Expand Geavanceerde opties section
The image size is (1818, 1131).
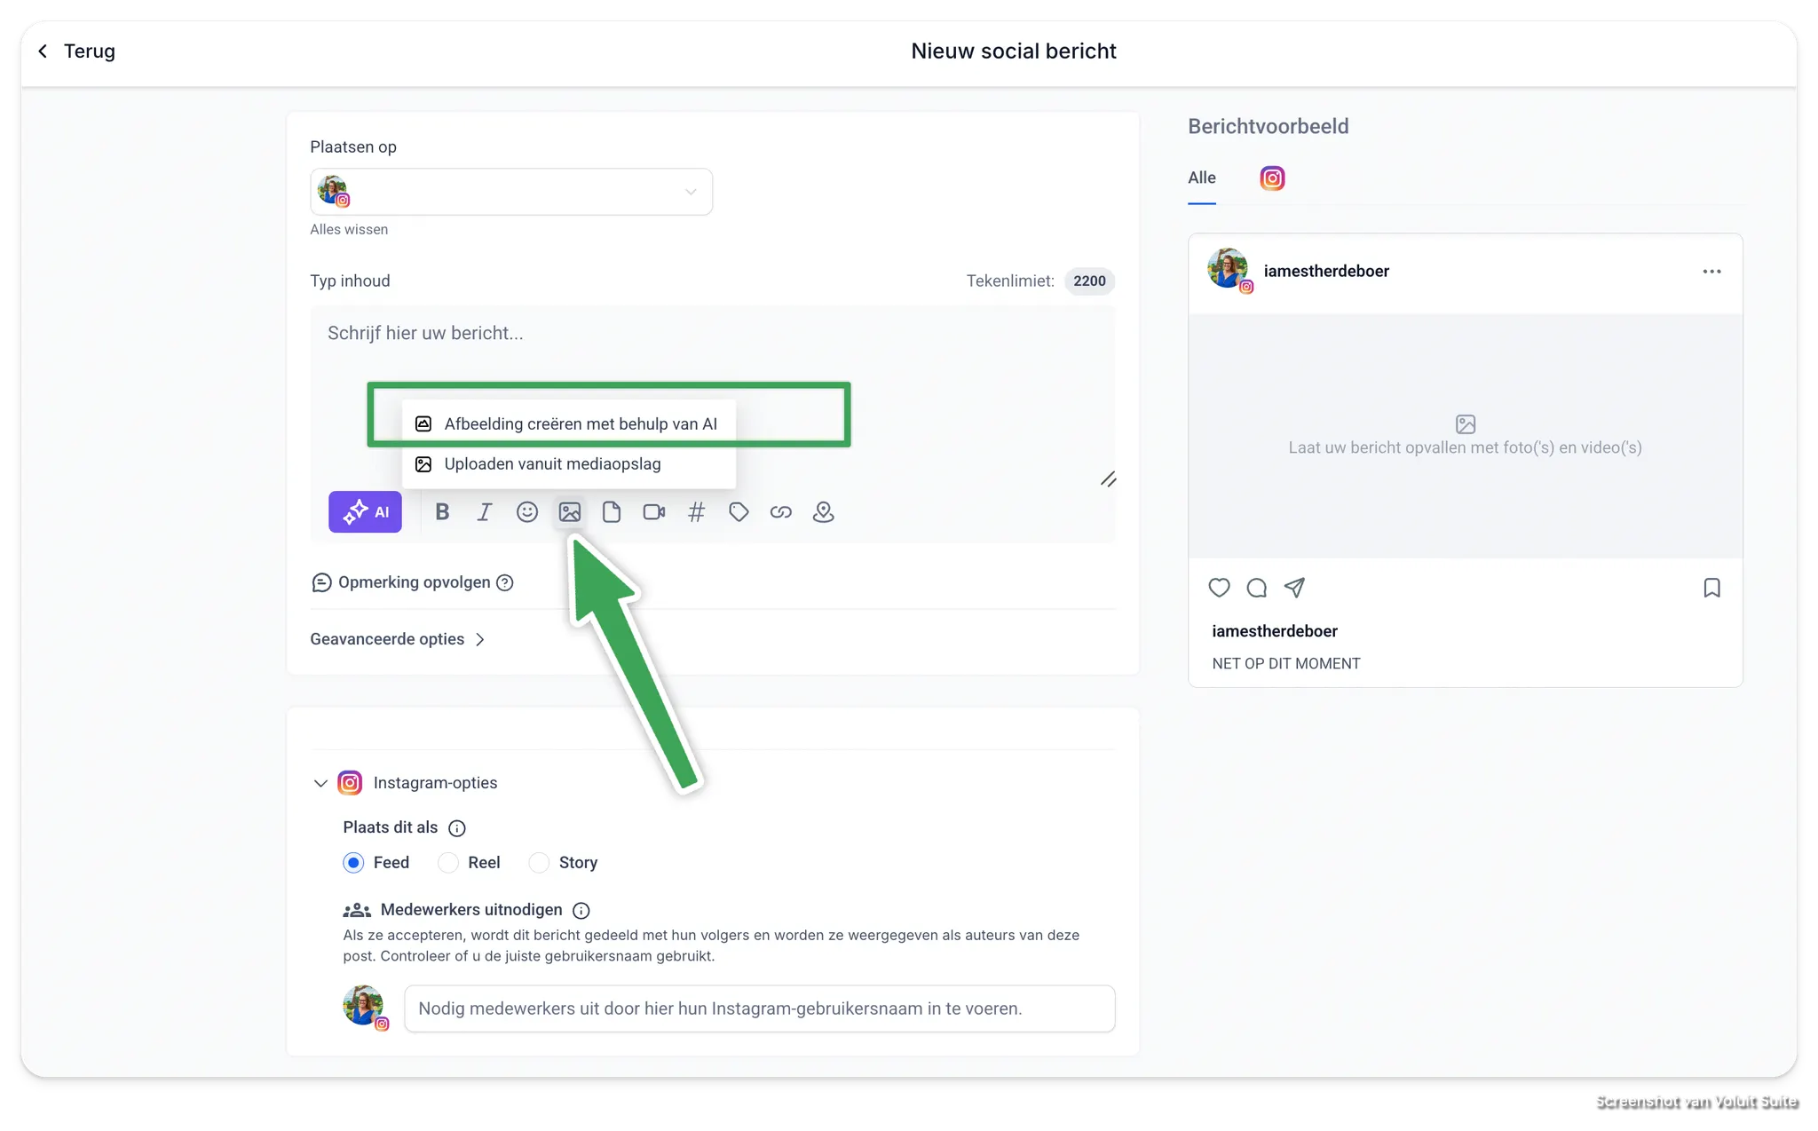[397, 639]
